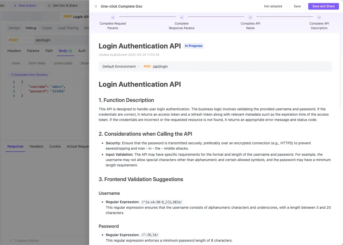Open the Actual Request tab in lower pane

[78, 146]
